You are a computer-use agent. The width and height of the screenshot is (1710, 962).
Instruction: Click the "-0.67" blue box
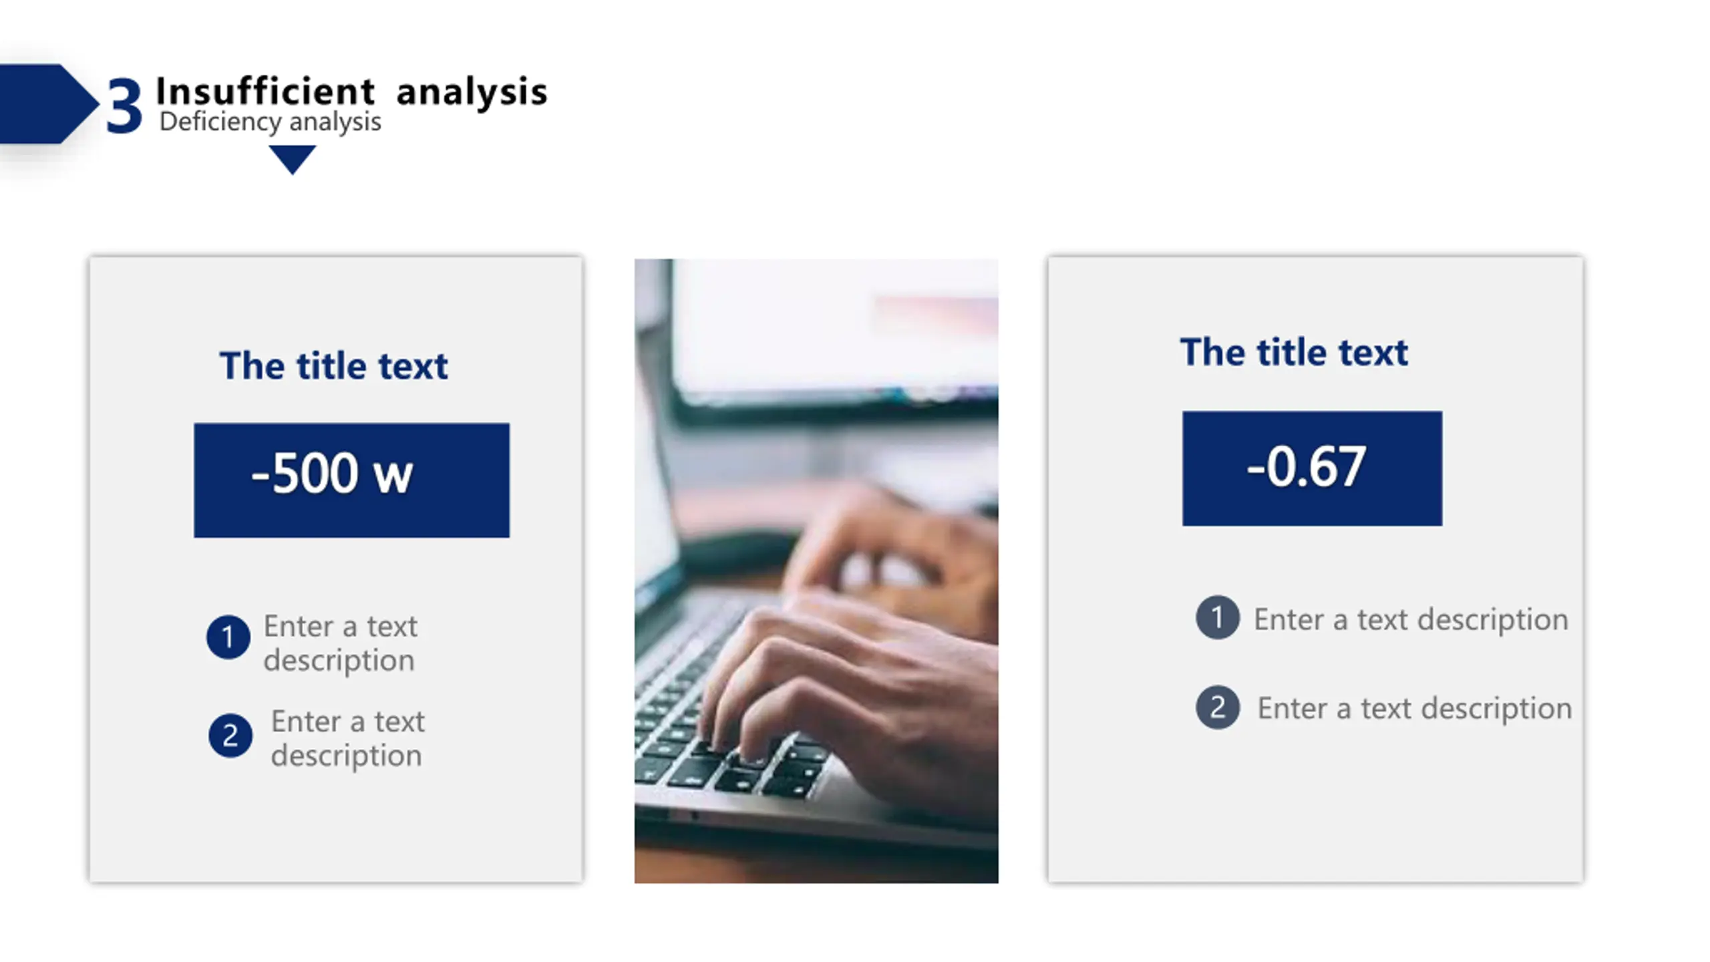pyautogui.click(x=1311, y=468)
